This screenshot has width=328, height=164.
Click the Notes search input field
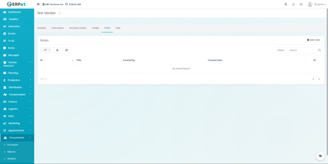(303, 50)
